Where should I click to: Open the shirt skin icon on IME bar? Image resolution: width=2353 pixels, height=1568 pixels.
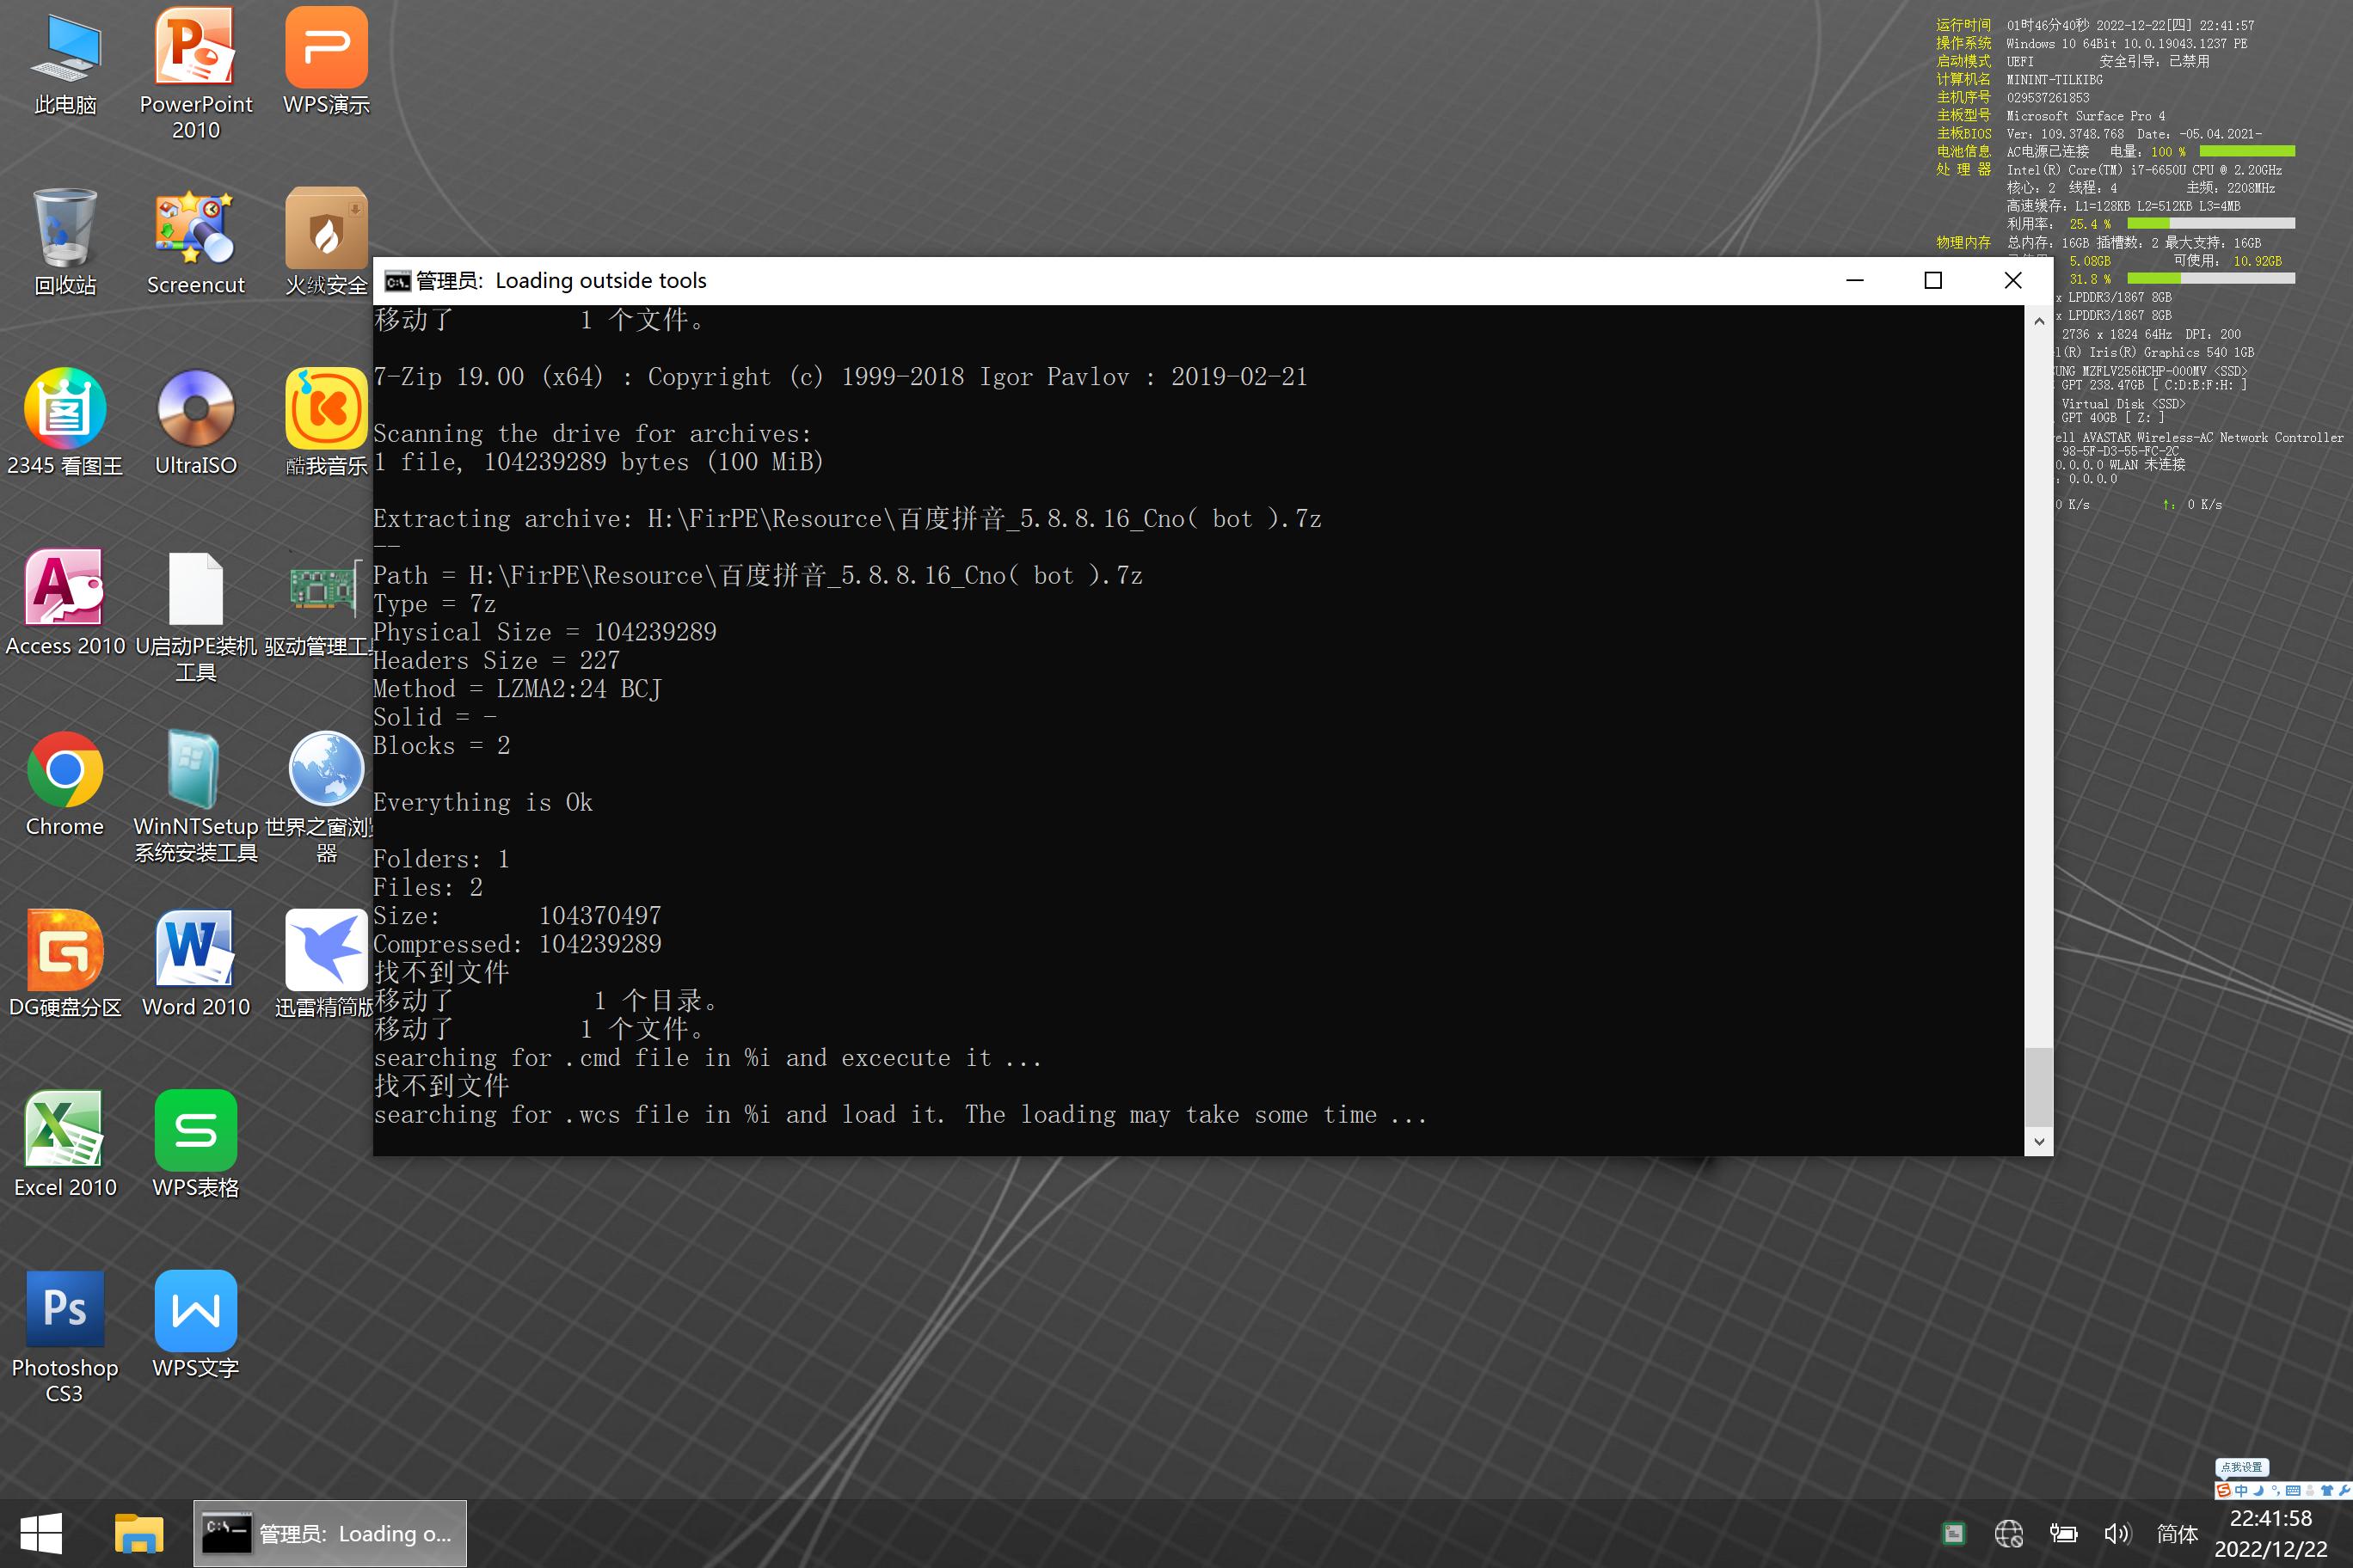coord(2327,1491)
